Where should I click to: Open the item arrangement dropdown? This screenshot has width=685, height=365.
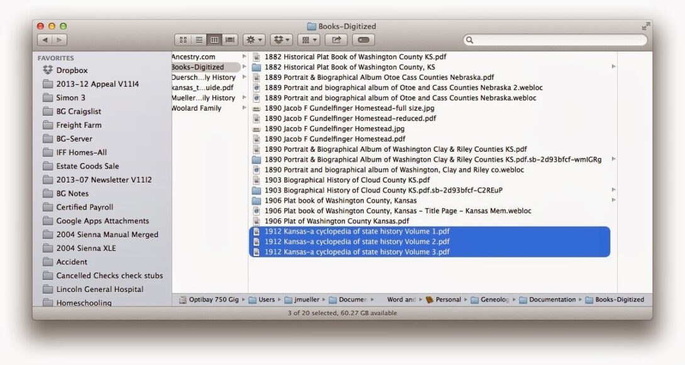tap(309, 40)
